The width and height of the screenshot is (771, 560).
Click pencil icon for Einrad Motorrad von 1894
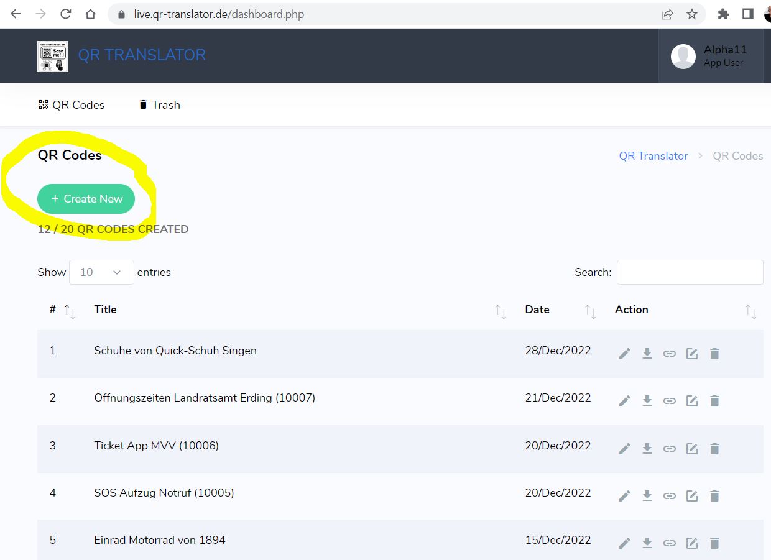624,543
